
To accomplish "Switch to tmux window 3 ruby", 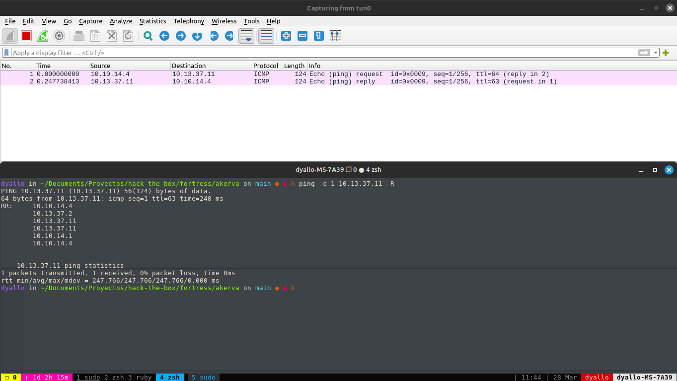I will [140, 377].
